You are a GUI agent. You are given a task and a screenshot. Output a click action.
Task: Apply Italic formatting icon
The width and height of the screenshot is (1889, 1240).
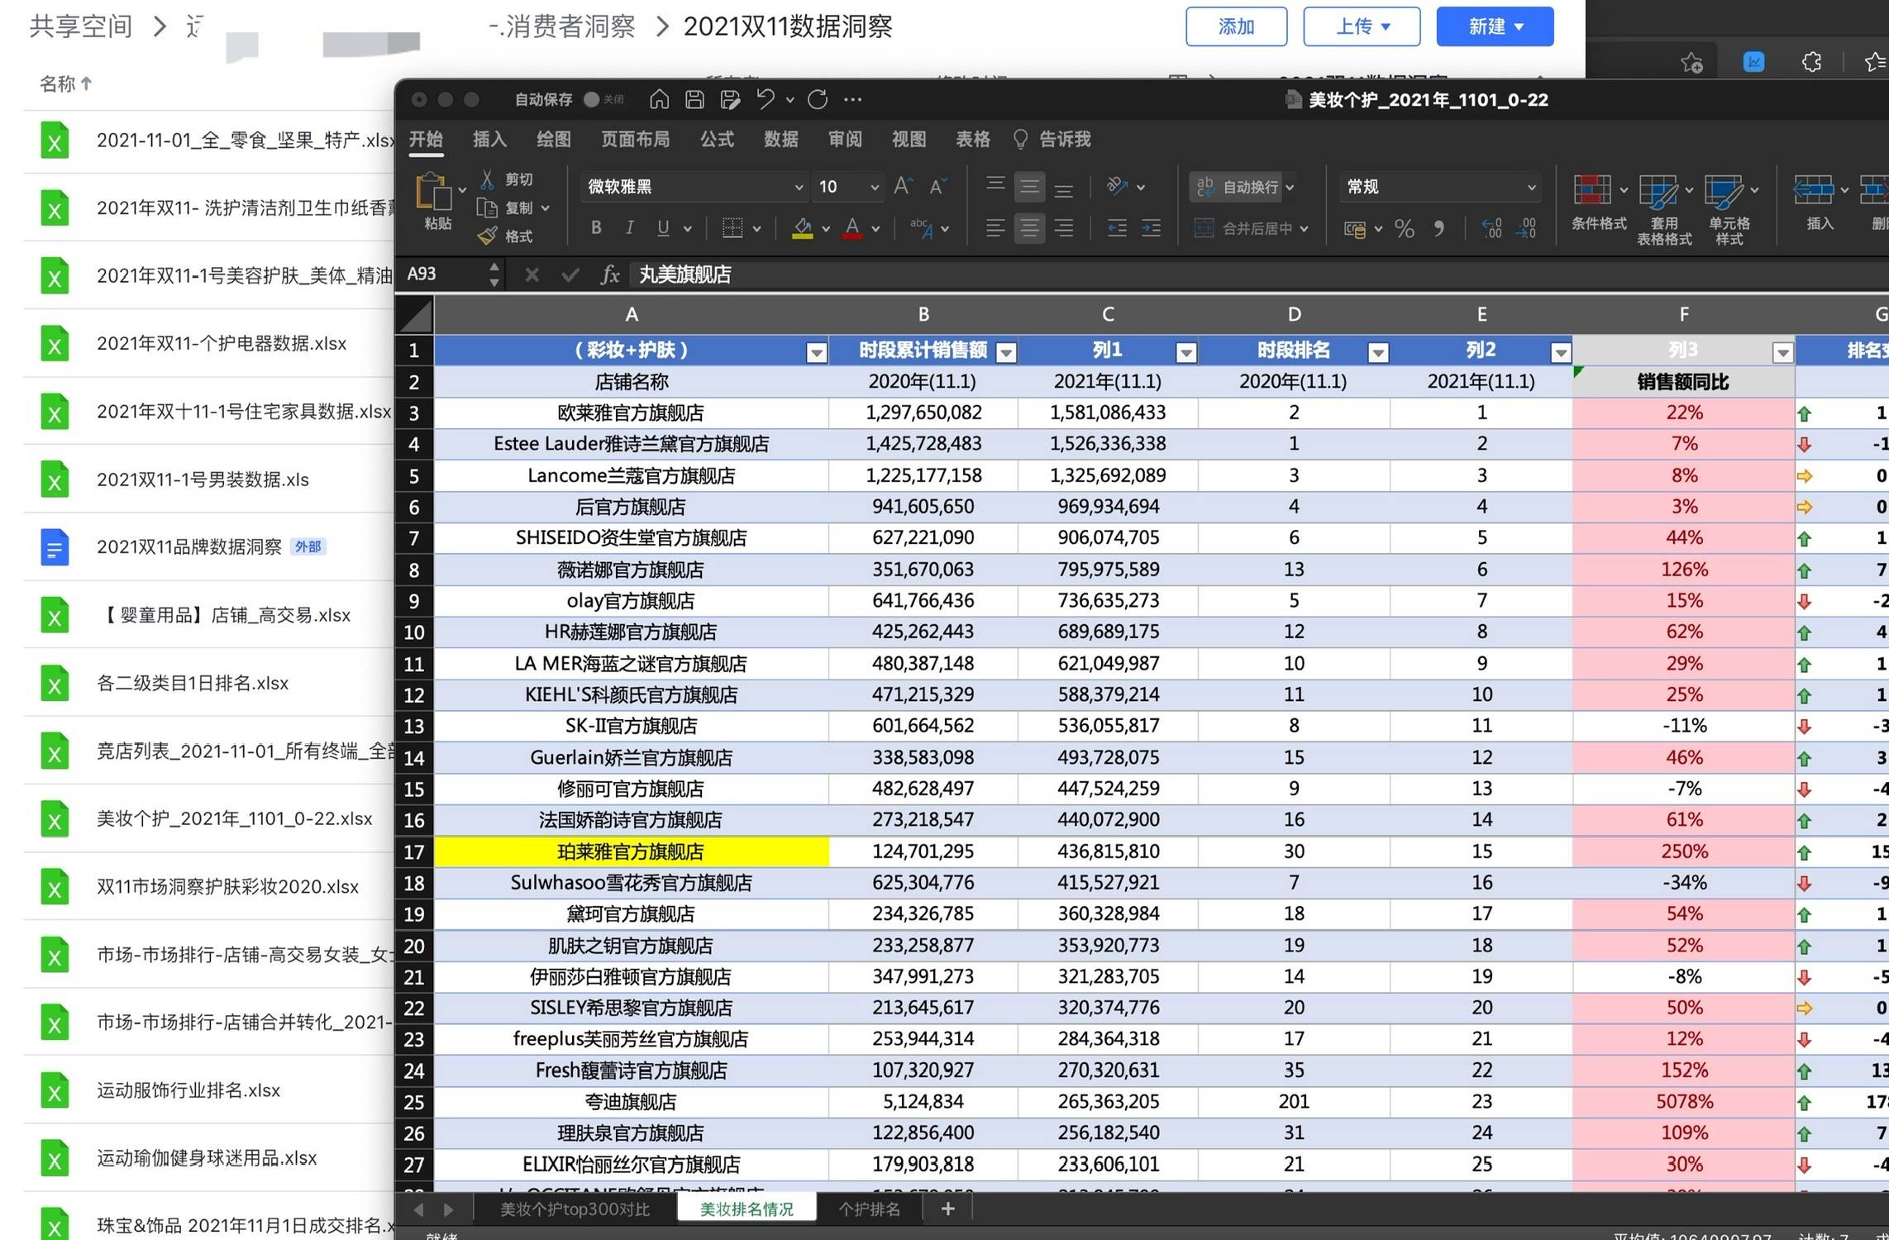[630, 227]
